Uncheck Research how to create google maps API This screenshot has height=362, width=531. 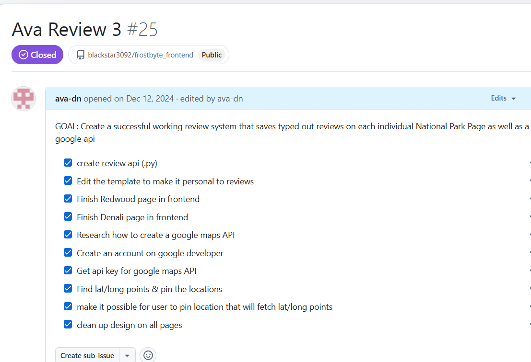(x=68, y=235)
